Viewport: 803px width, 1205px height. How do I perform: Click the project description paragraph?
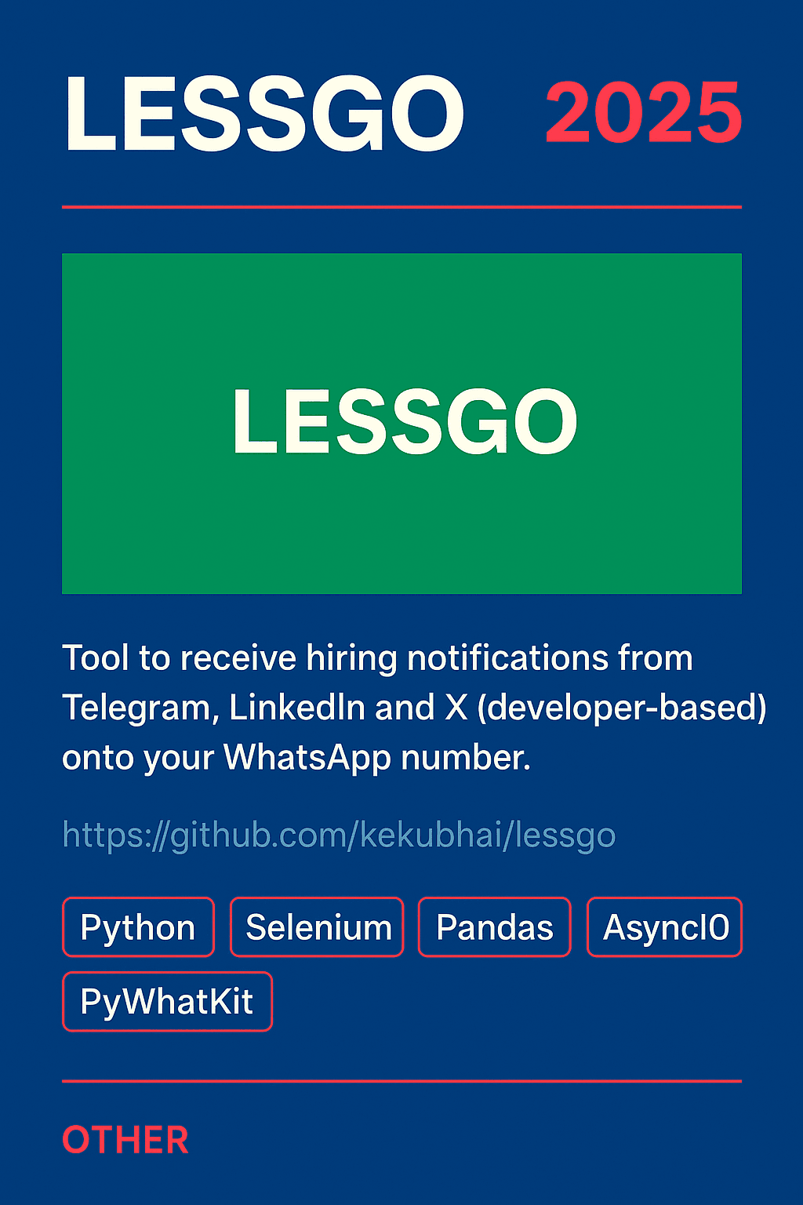click(x=414, y=708)
